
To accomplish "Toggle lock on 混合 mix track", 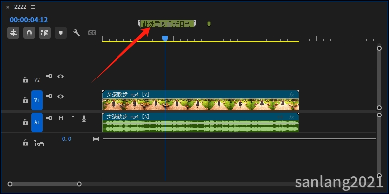I will click(x=25, y=142).
